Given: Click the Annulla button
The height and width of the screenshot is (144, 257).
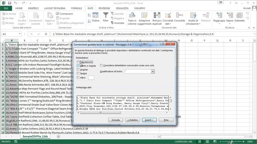Looking at the screenshot, I should [116, 120].
